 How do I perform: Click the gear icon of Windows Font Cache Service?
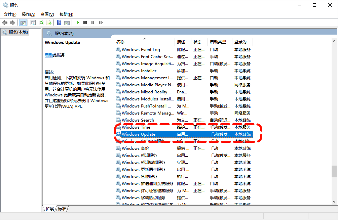pyautogui.click(x=118, y=57)
